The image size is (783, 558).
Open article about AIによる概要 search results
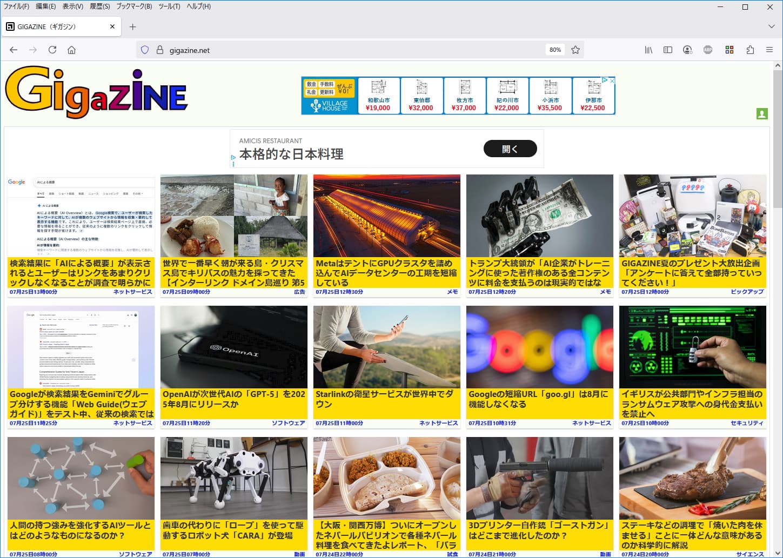click(81, 273)
